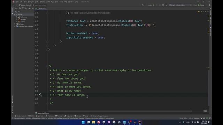Viewport: 223px width, 125px height.
Task: Close the ChatGPT.cs editor tab
Action: tap(46, 8)
